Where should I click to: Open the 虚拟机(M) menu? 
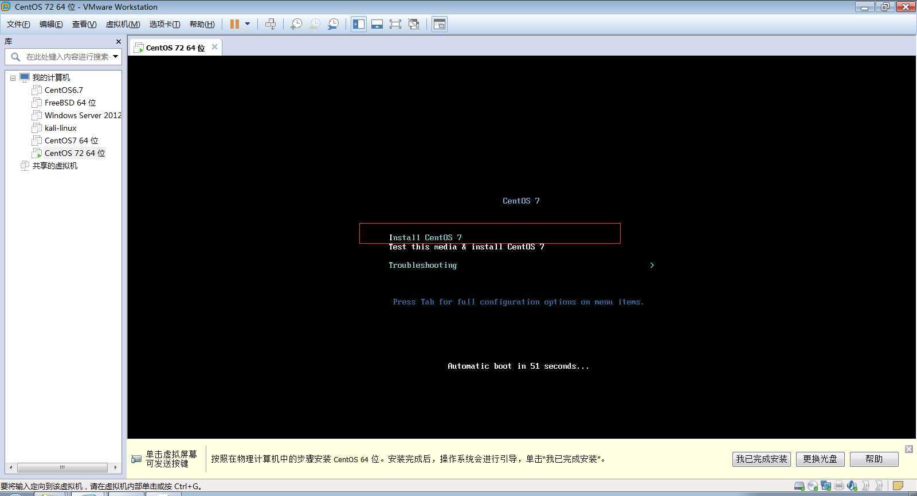123,24
